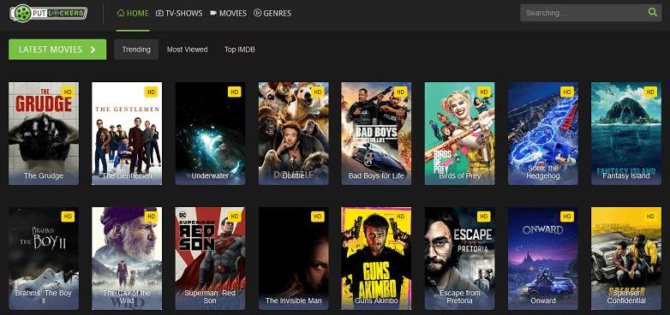Click 'Superman: Red Son' title caption
Viewport: 670px width, 315px height.
pyautogui.click(x=210, y=297)
